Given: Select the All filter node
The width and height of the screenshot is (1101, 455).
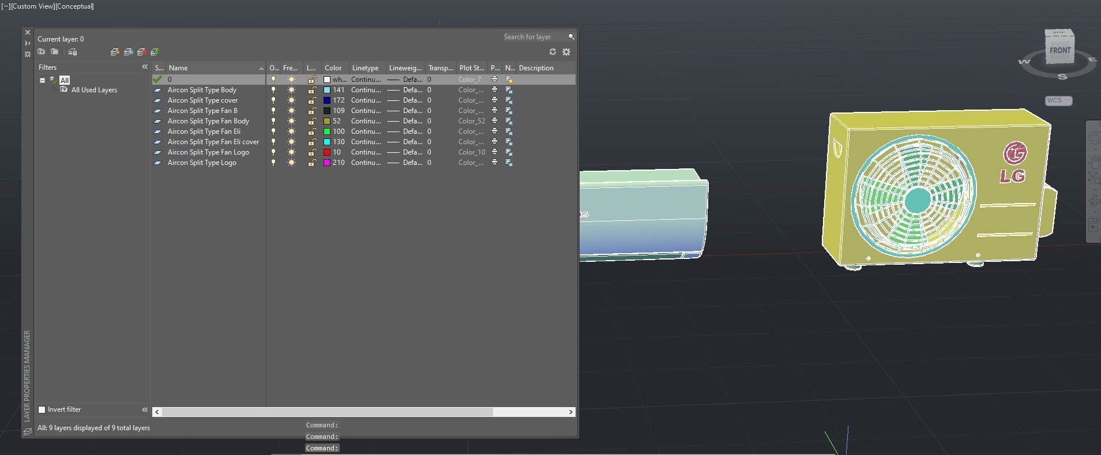Looking at the screenshot, I should tap(65, 80).
